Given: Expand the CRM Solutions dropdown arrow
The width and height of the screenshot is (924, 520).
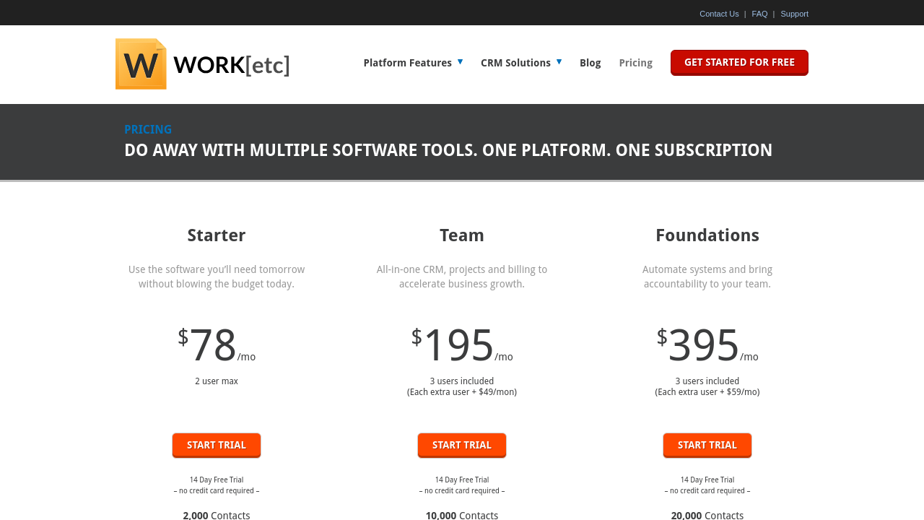Looking at the screenshot, I should [559, 62].
